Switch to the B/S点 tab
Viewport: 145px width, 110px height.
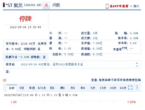(42, 88)
